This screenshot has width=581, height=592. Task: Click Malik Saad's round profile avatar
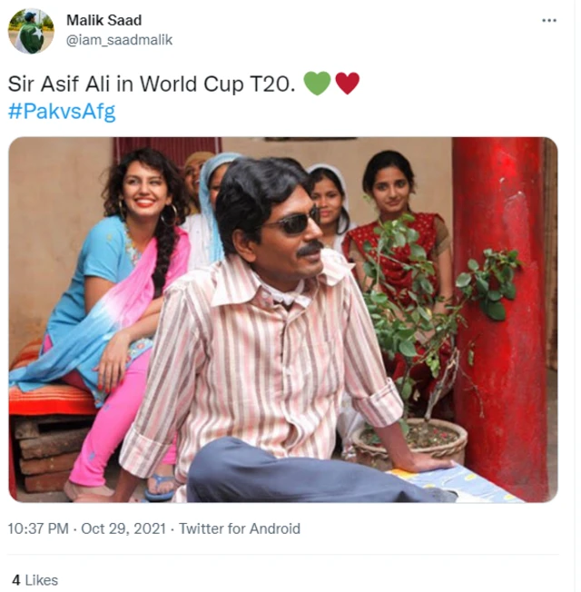[x=31, y=31]
